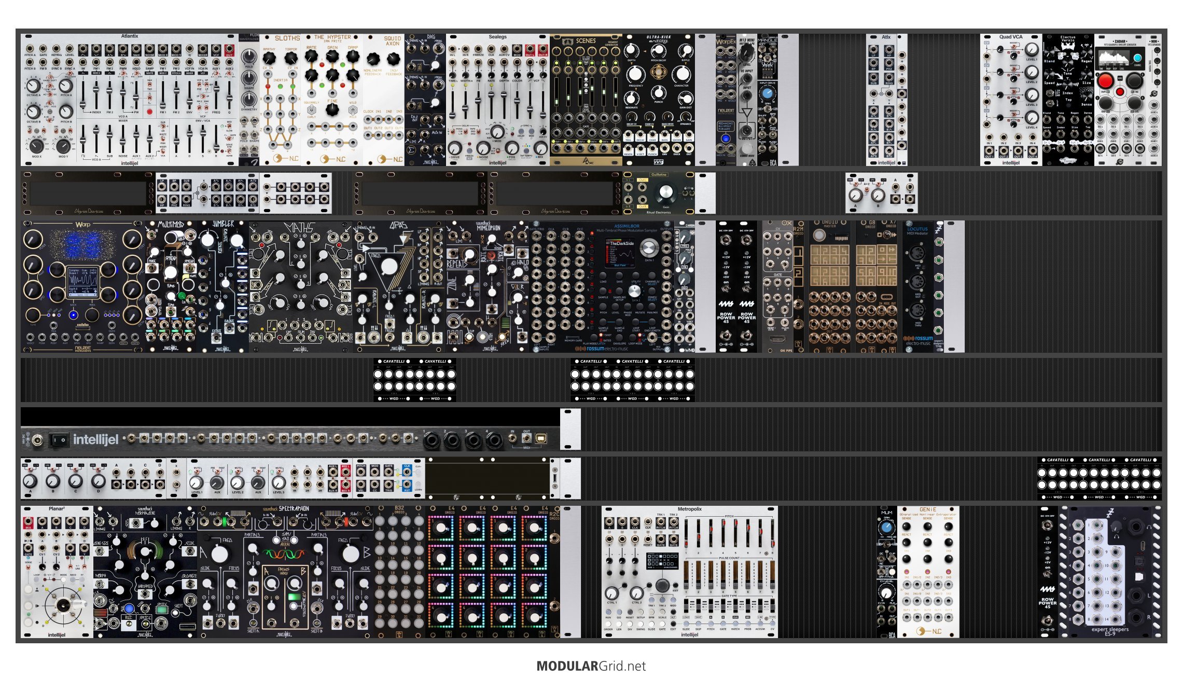This screenshot has width=1183, height=677.
Task: Toggle the MUTE switch above LEVEL 1
Action: [197, 471]
